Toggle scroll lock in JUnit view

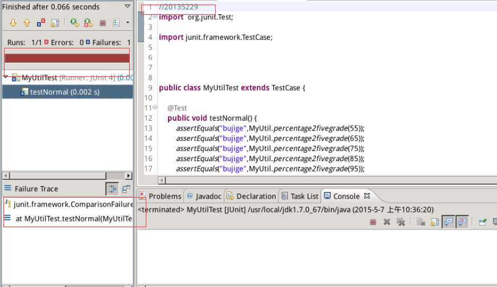click(55, 23)
